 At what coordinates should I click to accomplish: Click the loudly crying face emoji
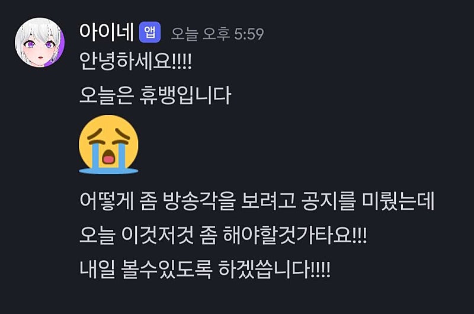(108, 145)
